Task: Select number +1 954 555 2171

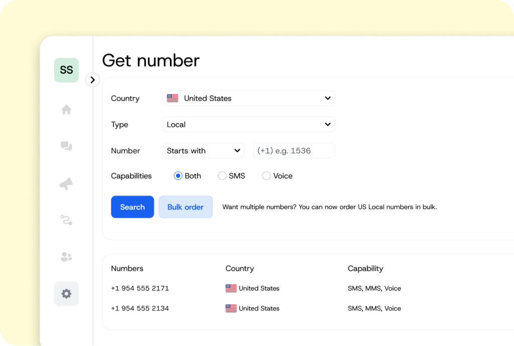Action: (140, 288)
